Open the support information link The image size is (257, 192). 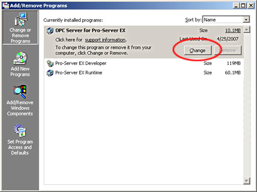pyautogui.click(x=105, y=40)
